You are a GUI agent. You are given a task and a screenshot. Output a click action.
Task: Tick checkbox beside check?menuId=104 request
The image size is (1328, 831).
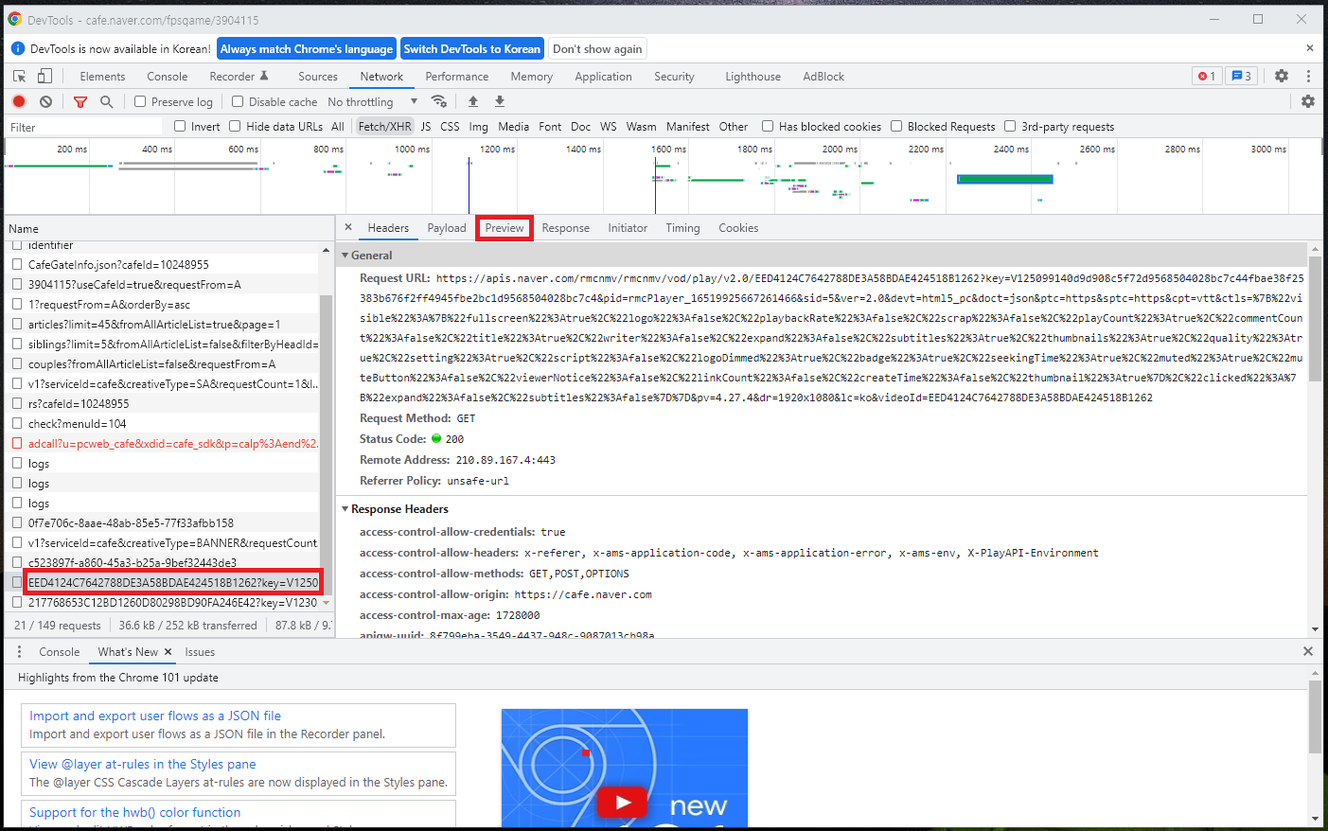point(17,423)
